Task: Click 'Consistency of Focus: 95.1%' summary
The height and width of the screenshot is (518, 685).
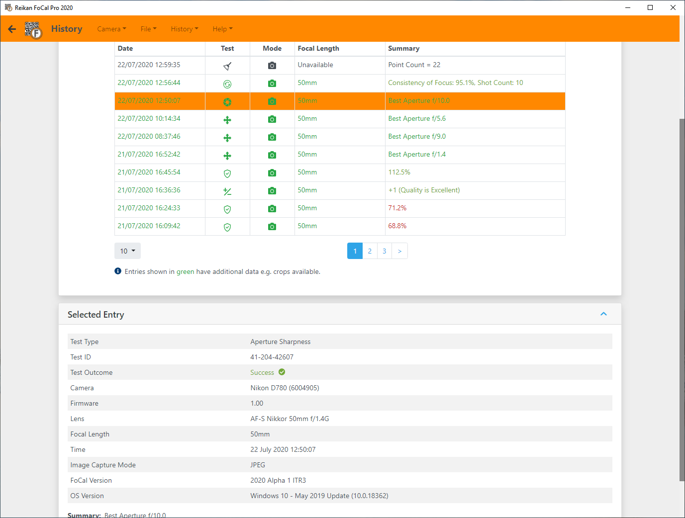Action: 431,83
